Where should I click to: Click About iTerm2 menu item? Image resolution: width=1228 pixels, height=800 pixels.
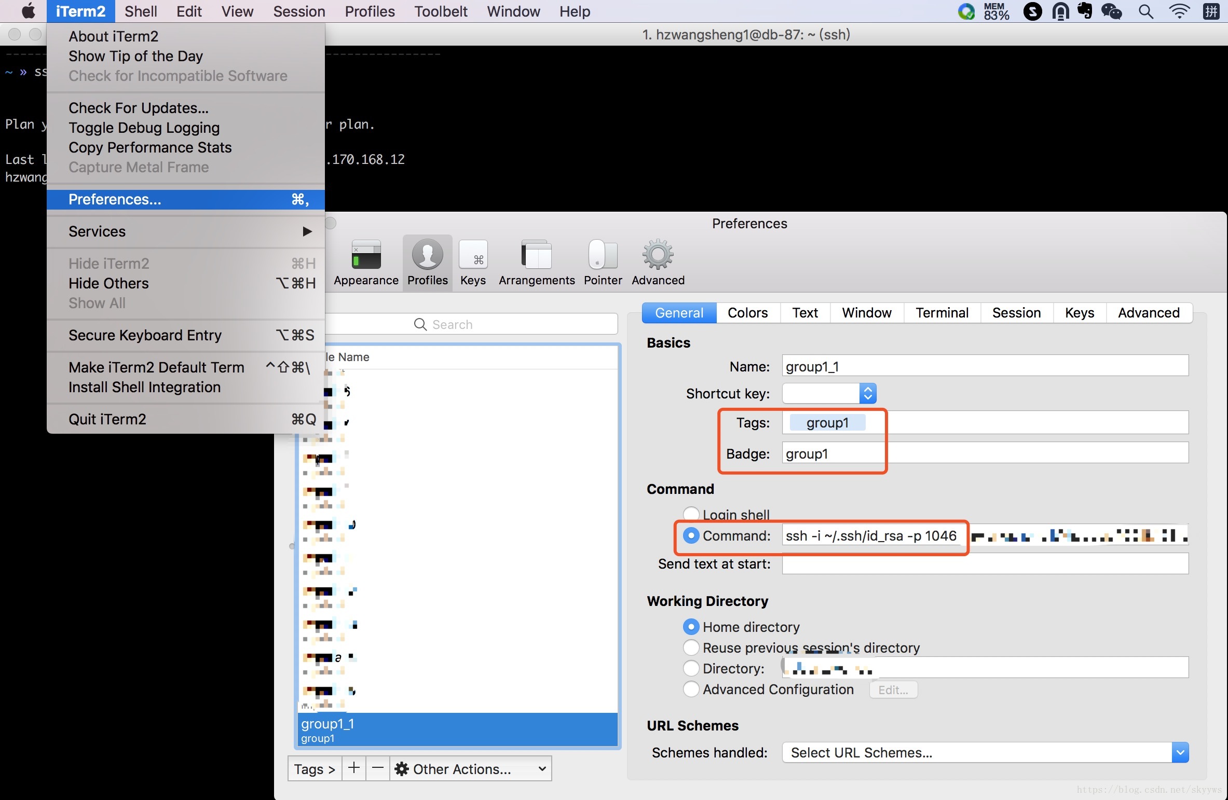pos(185,36)
